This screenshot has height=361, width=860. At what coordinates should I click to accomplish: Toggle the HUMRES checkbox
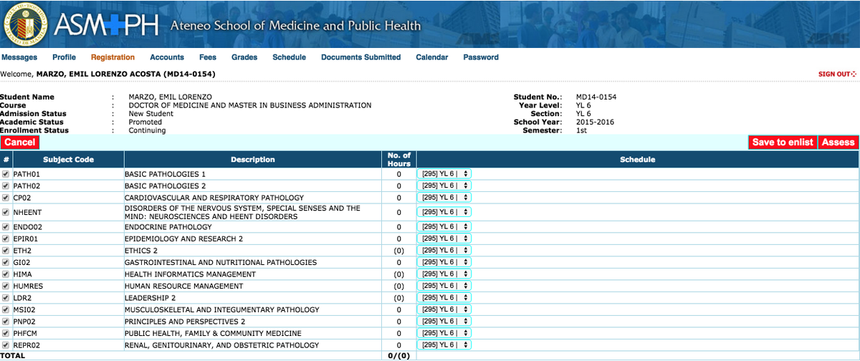pyautogui.click(x=6, y=286)
